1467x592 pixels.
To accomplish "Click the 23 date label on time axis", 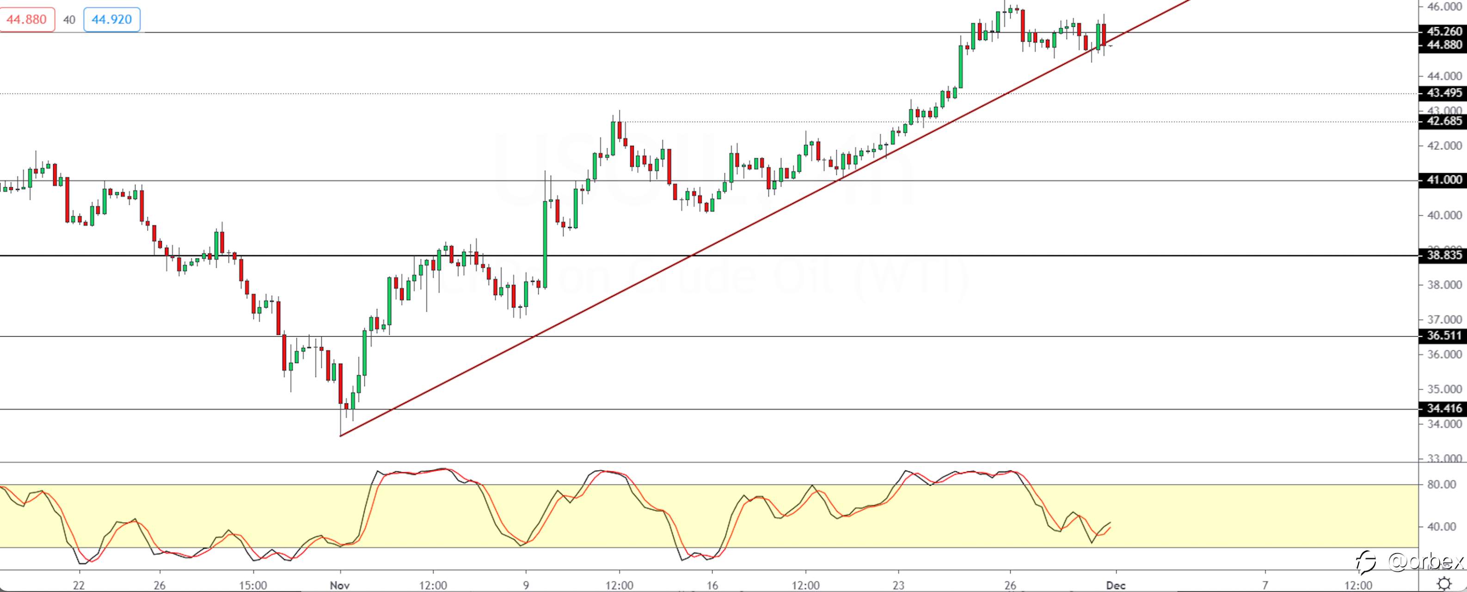I will pos(898,585).
